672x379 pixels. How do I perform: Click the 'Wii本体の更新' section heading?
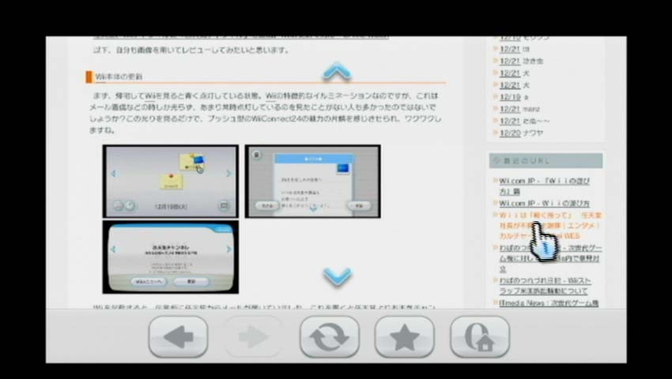119,77
